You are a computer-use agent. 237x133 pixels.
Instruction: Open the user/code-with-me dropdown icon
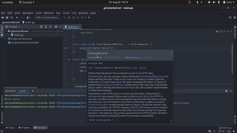pos(28,17)
